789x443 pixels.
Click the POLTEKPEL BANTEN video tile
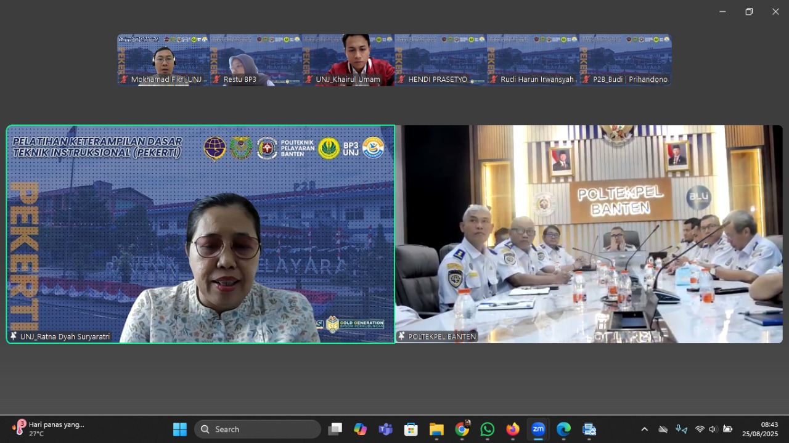[x=589, y=234]
